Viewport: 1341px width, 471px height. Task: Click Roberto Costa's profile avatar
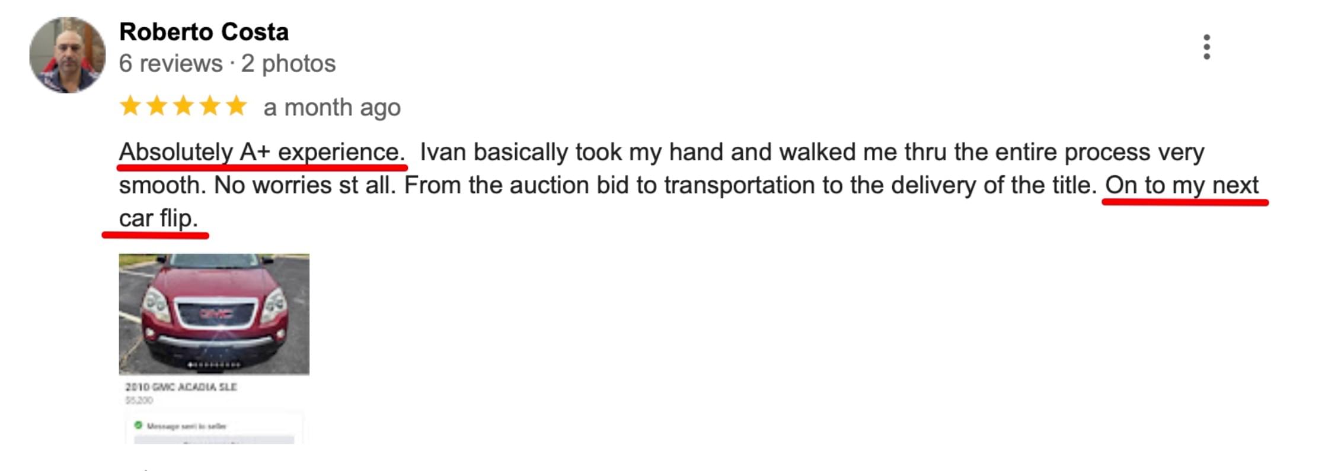pos(68,55)
